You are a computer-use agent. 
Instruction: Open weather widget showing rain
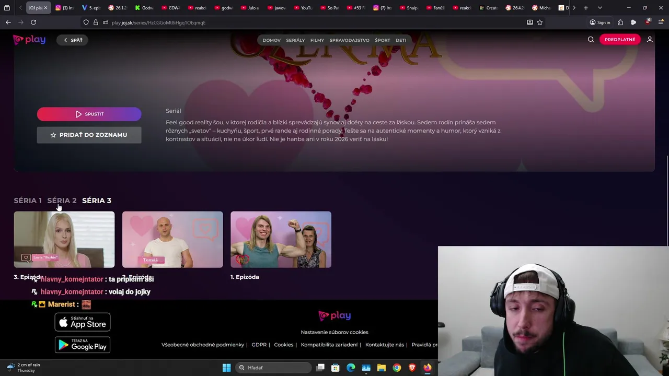pos(24,368)
